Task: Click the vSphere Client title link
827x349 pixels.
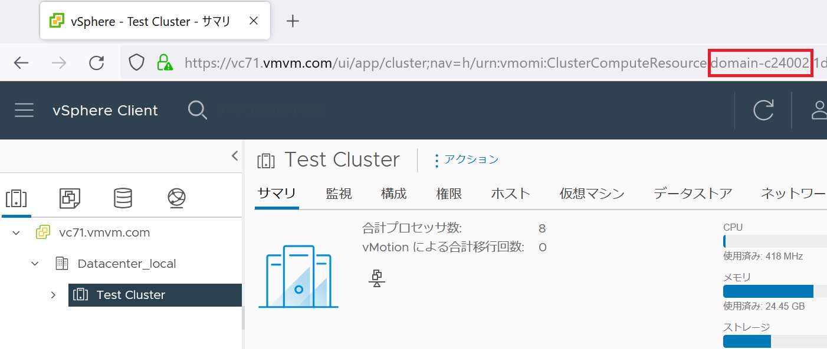Action: tap(105, 111)
